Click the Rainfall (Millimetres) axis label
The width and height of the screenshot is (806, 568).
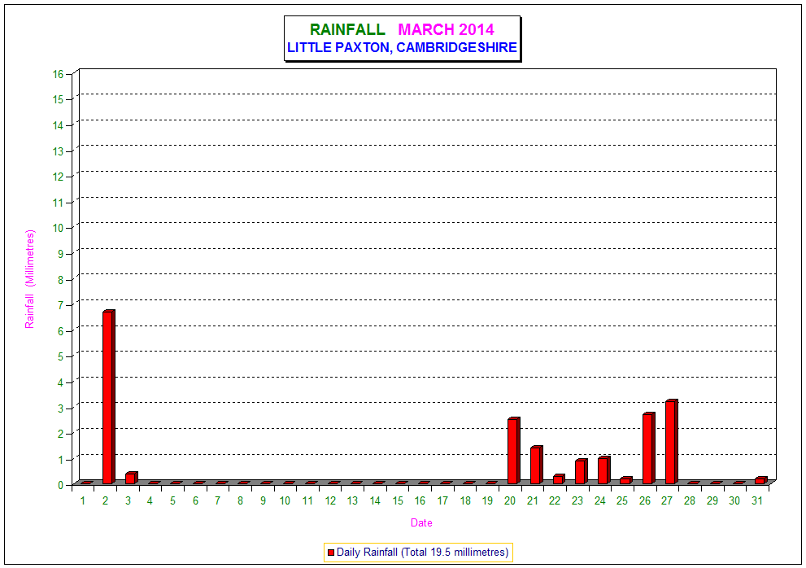point(30,279)
